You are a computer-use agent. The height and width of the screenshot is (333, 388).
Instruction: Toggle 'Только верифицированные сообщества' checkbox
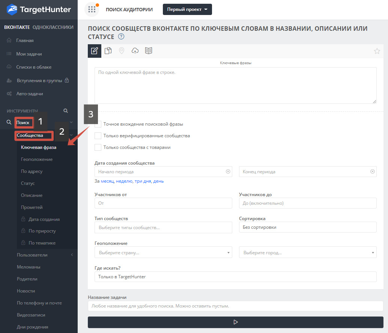tap(98, 136)
